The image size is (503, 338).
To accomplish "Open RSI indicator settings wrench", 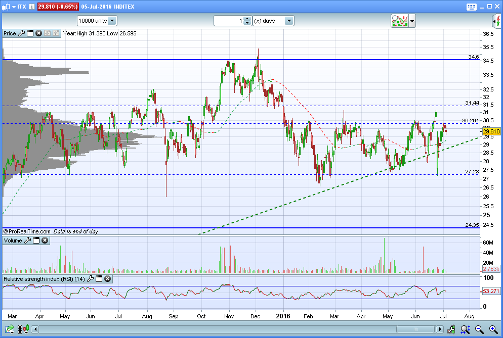I will (x=90, y=279).
